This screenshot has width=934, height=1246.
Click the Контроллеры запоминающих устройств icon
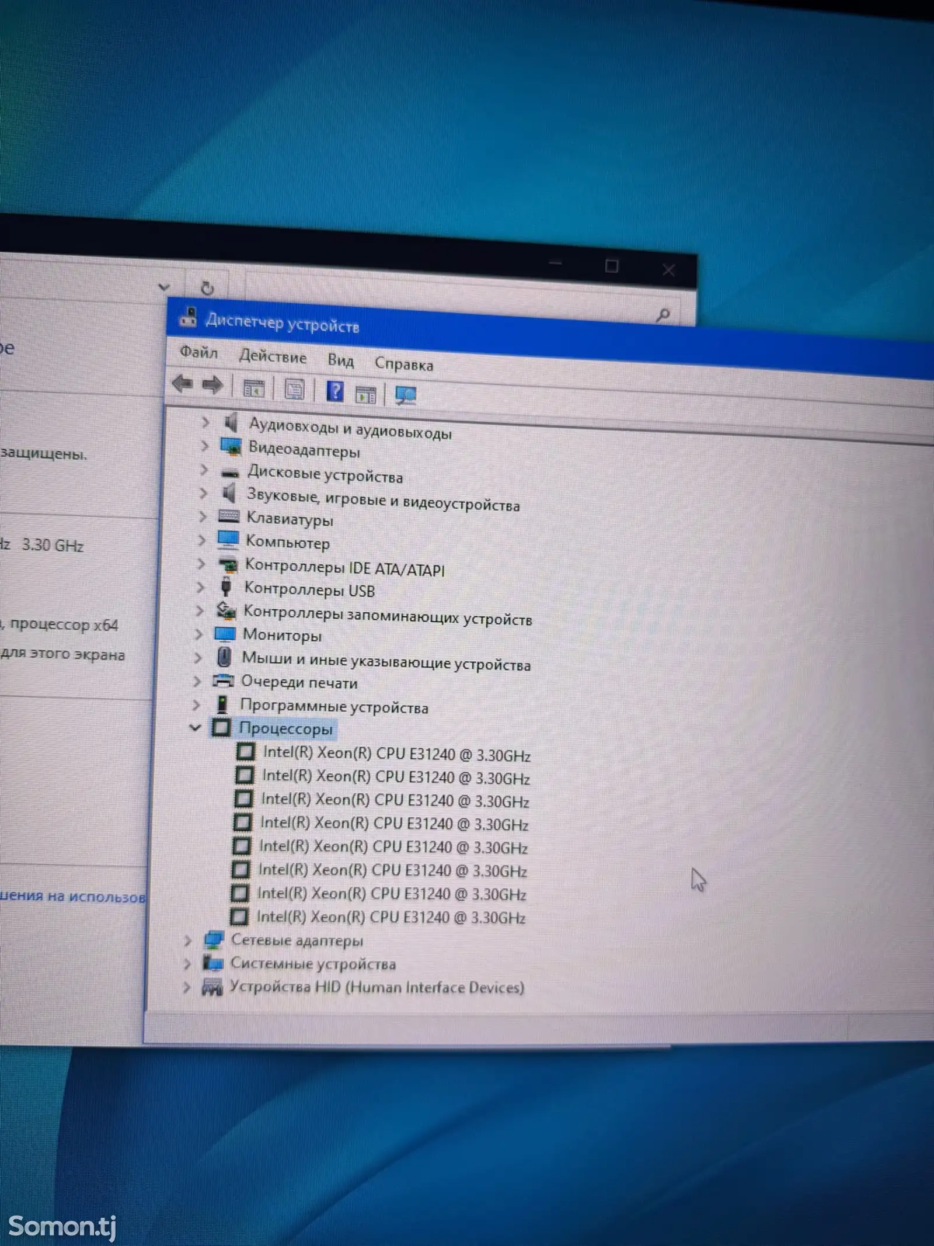coord(226,610)
